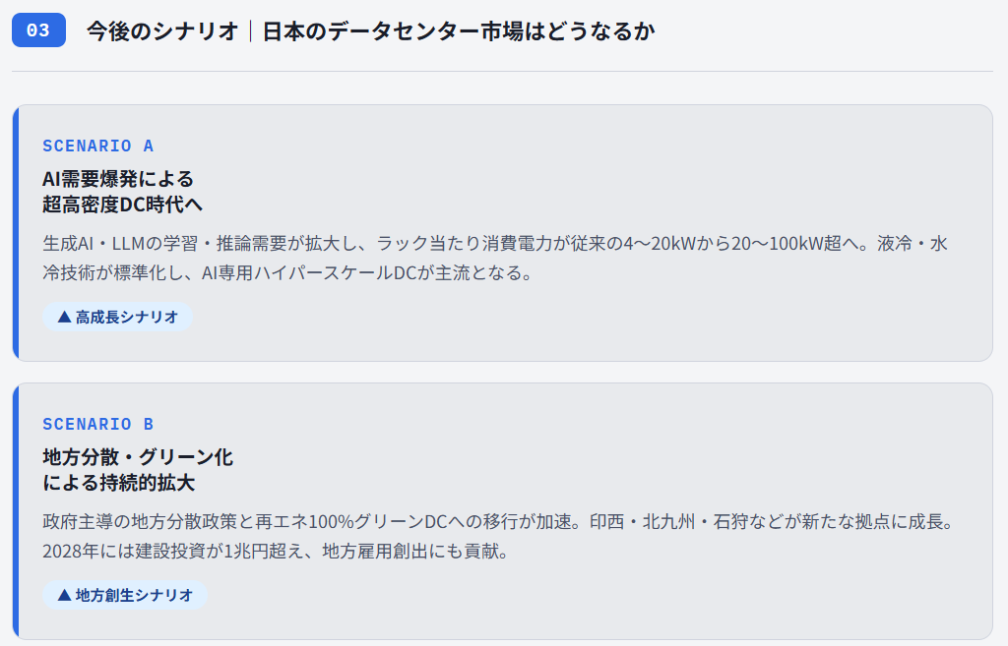Screen dimensions: 1008x646
Task: Click the 今後のシナリオ heading text
Action: click(162, 30)
